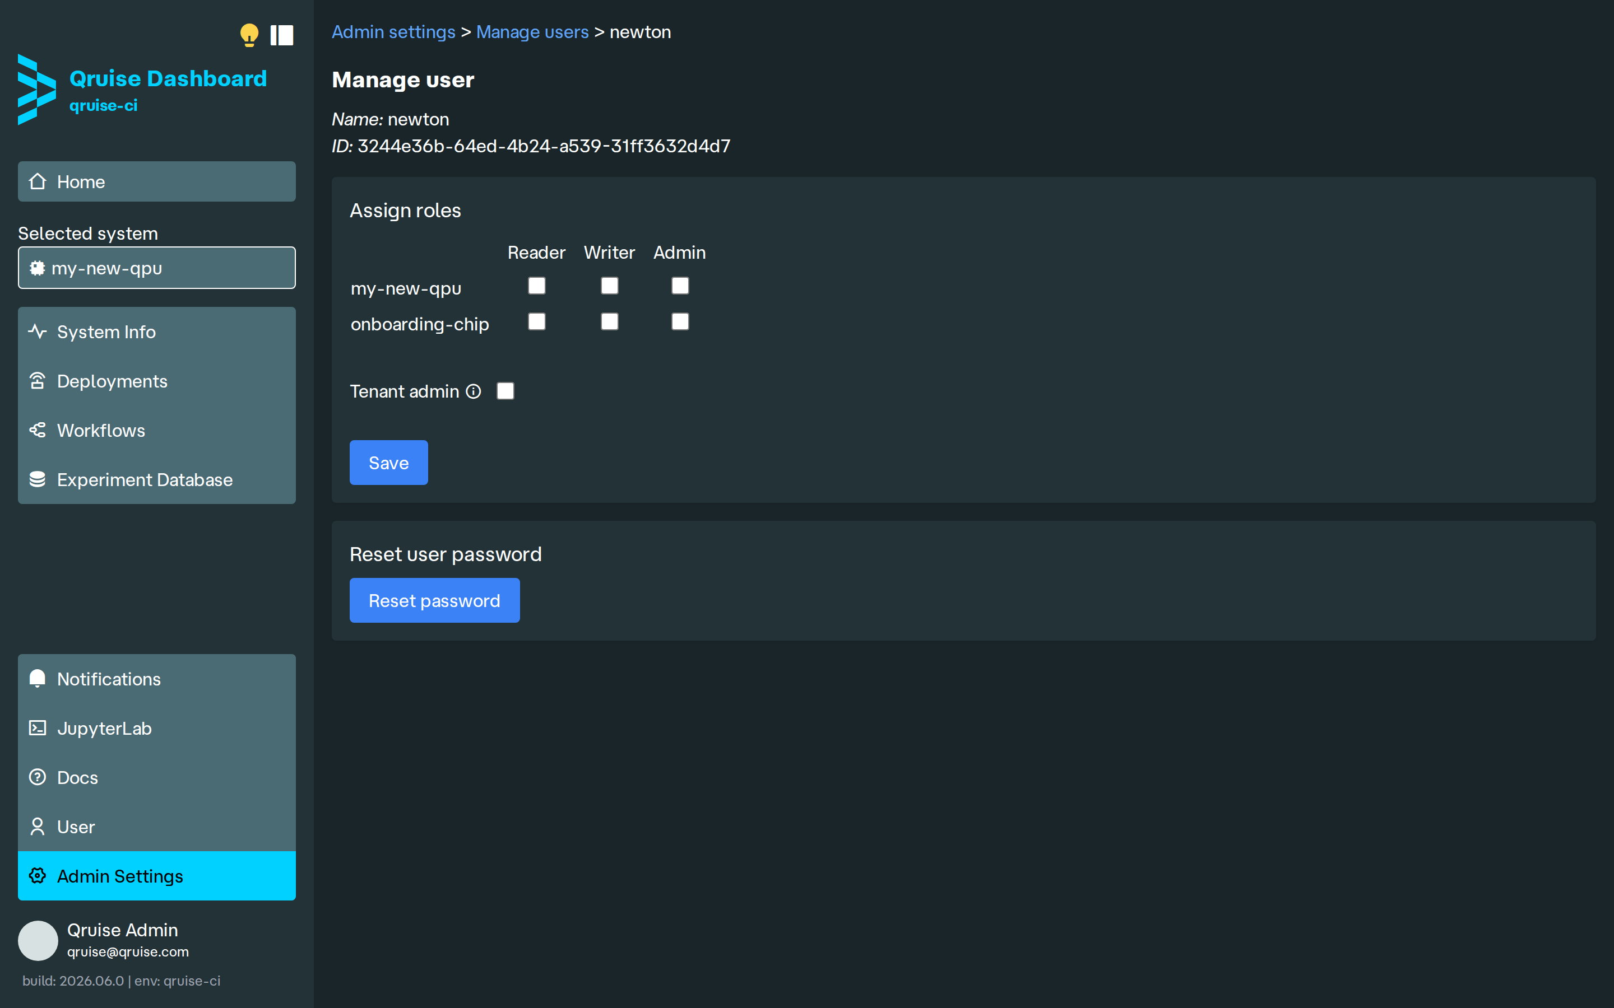Open Notifications menu item
Viewport: 1614px width, 1008px height.
[157, 679]
